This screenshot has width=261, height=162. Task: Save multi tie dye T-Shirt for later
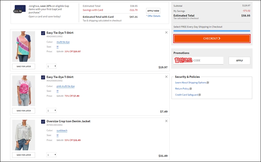coord(24,66)
